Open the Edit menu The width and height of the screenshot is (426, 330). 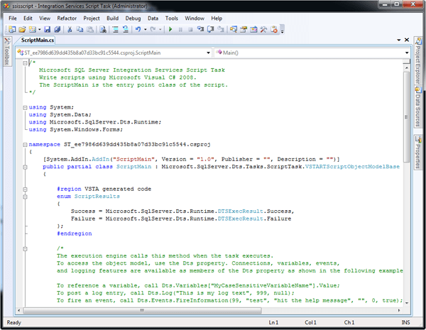[28, 18]
